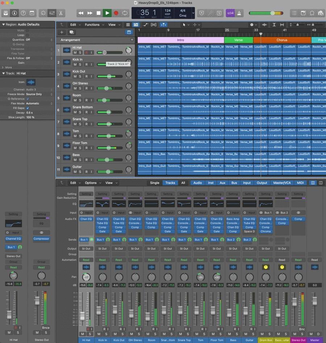The image size is (326, 343).
Task: Solo the Bass track in header
Action: [x=80, y=160]
